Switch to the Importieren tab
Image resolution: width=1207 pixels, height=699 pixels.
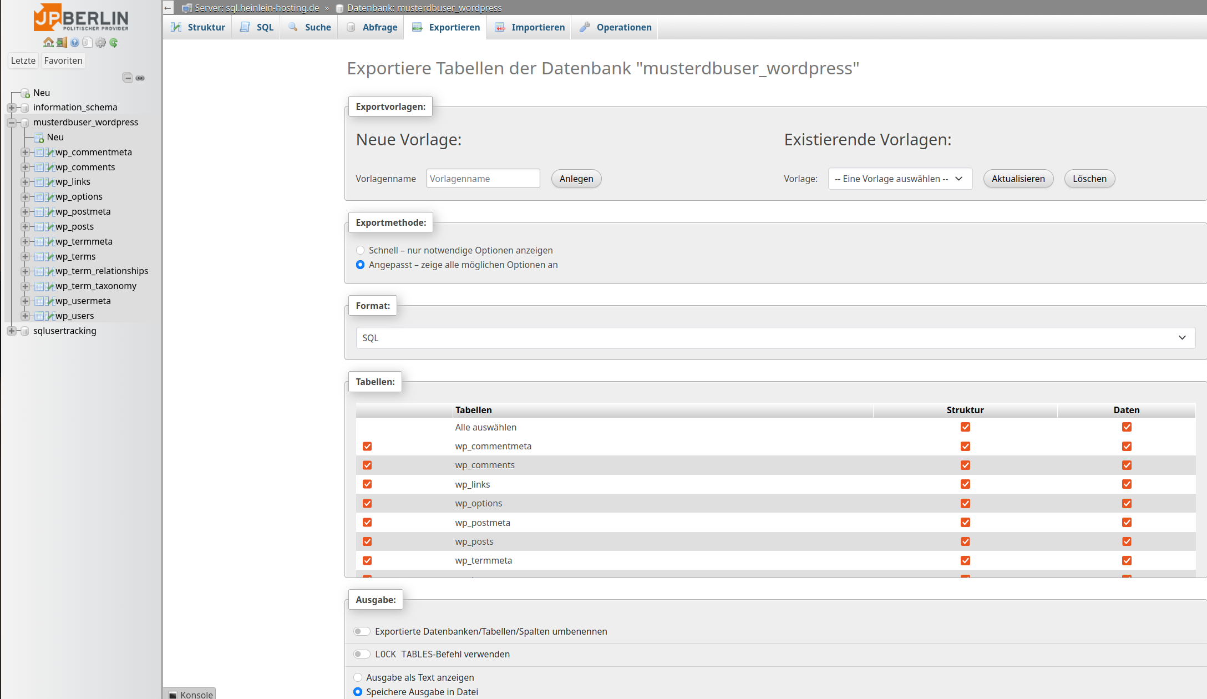point(530,27)
